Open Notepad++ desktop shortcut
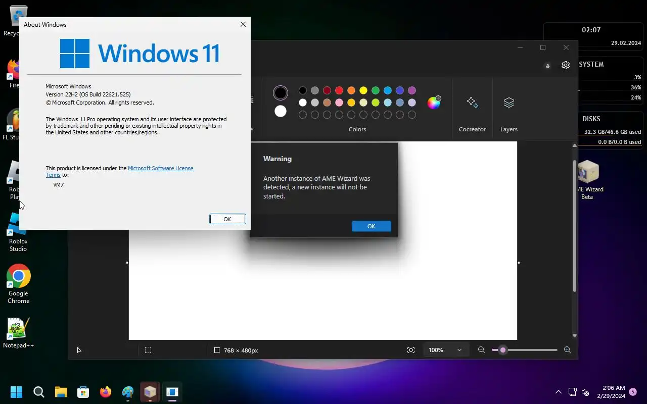This screenshot has height=404, width=647. coord(18,333)
